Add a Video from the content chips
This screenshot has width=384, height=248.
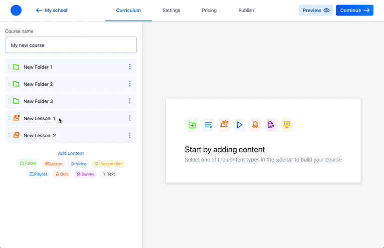click(x=78, y=164)
